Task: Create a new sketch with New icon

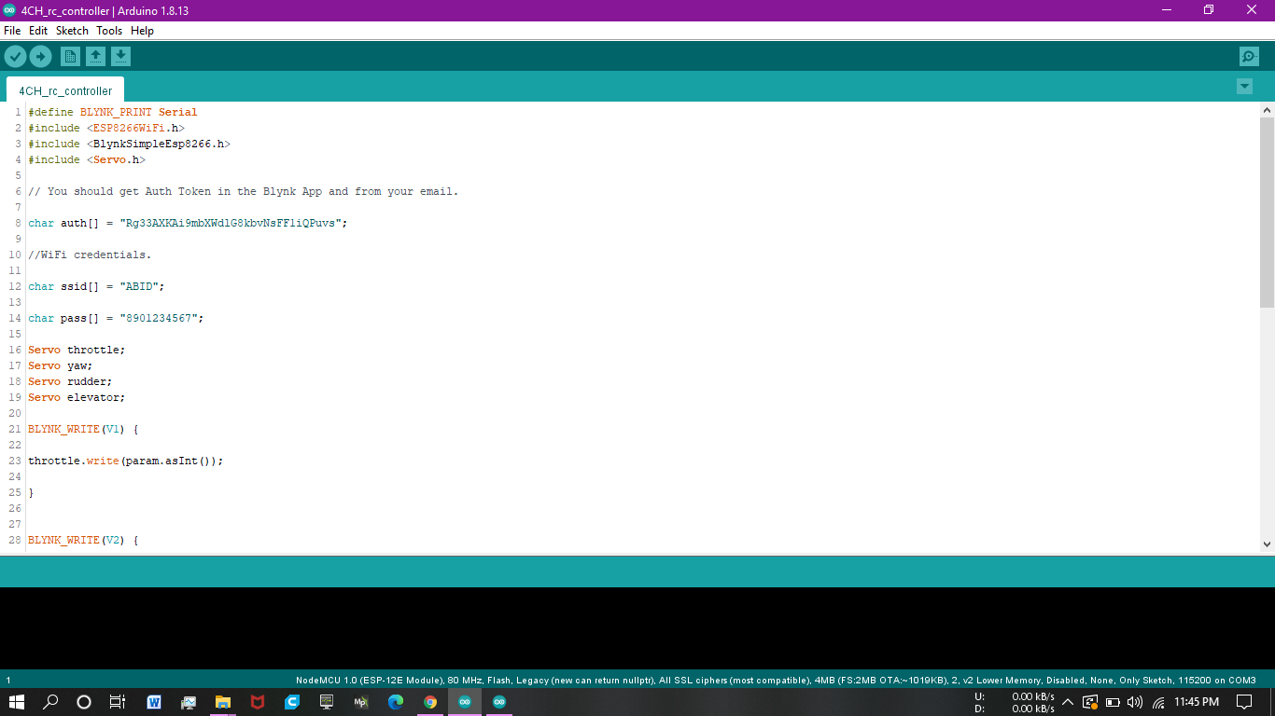Action: [70, 57]
